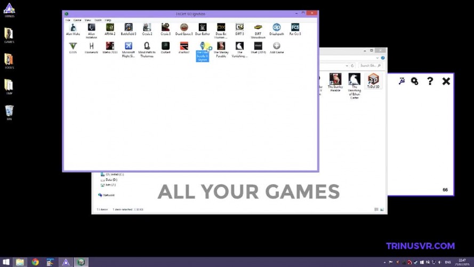
Task: Open the File menu in TriDef Ignition
Action: [68, 20]
